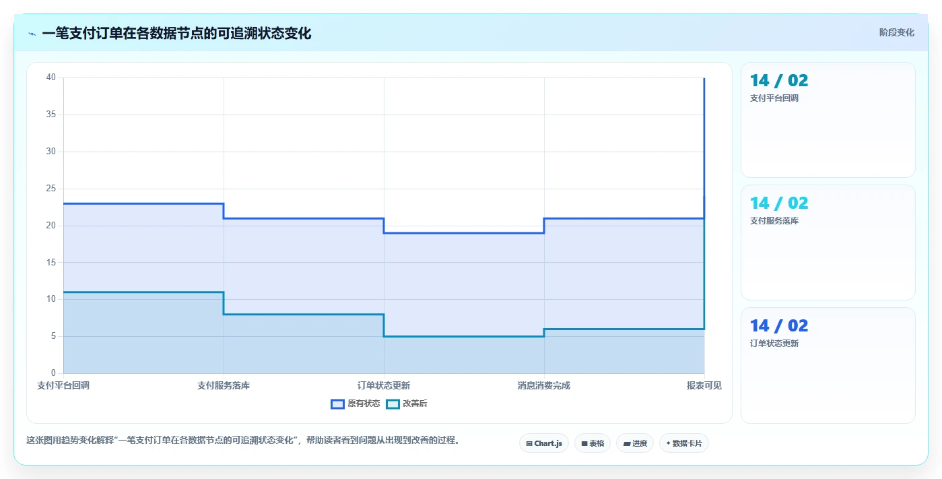Click the 表格 tag
Screen dimensions: 942x479
(x=593, y=443)
